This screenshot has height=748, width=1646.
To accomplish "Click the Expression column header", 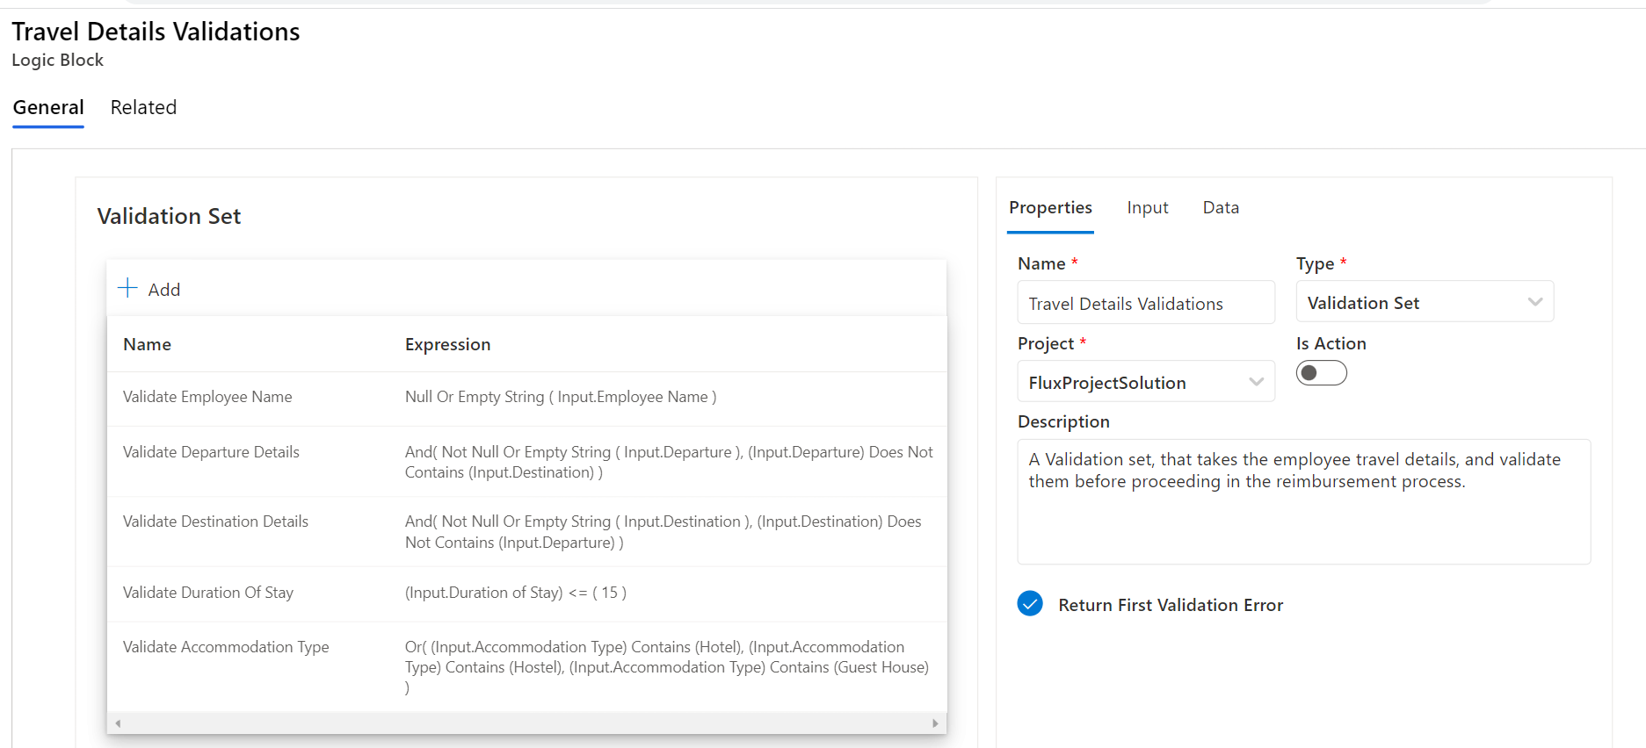I will click(447, 344).
